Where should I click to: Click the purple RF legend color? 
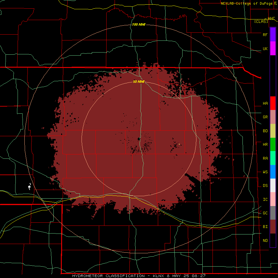tap(273, 35)
